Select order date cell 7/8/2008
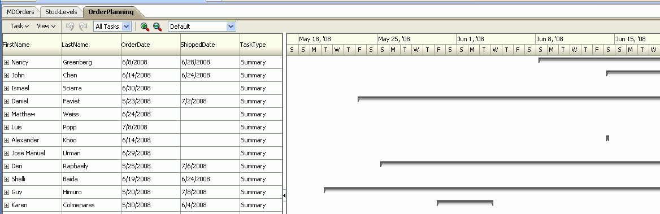Image resolution: width=660 pixels, height=214 pixels. point(151,128)
